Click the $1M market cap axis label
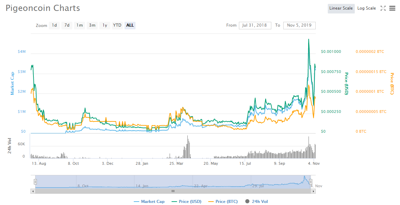 22,112
